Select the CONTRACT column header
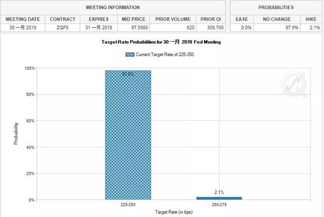The image size is (324, 217). (62, 19)
